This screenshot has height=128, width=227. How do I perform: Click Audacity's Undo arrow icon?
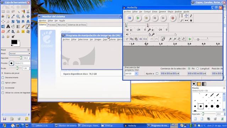point(151,39)
